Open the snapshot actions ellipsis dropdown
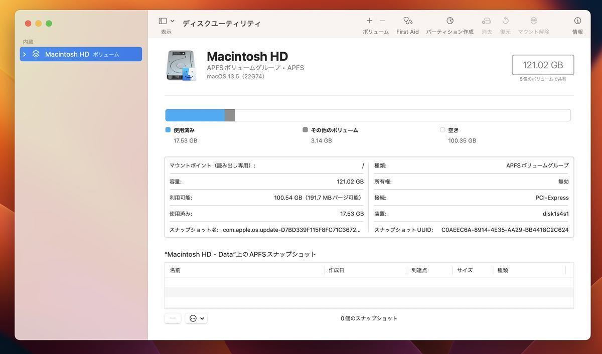 (x=196, y=318)
